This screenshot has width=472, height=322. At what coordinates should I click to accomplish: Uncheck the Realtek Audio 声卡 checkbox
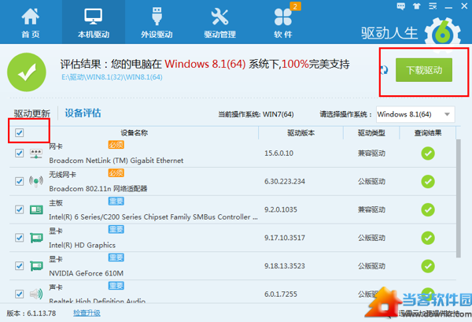pos(19,294)
